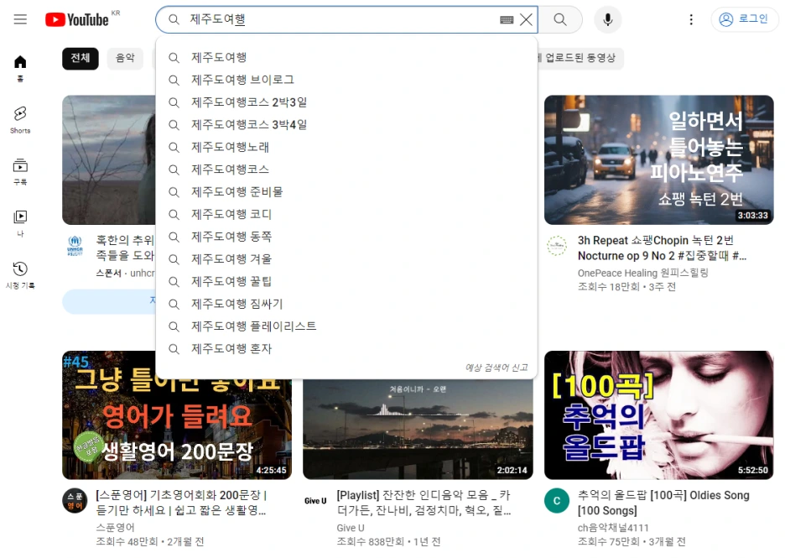Image resolution: width=785 pixels, height=558 pixels.
Task: Open Shorts in the sidebar
Action: 20,120
